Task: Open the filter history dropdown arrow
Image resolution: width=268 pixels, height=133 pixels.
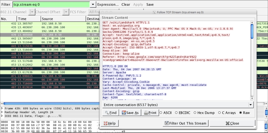Action: (93, 5)
